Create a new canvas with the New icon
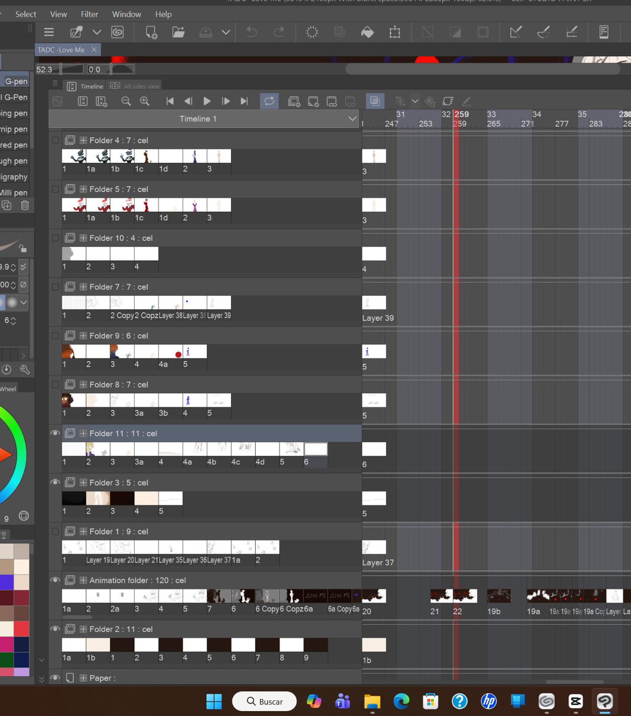The height and width of the screenshot is (716, 631). (151, 32)
